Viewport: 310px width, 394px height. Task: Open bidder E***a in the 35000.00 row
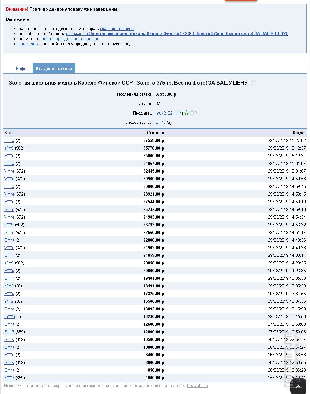pyautogui.click(x=9, y=156)
